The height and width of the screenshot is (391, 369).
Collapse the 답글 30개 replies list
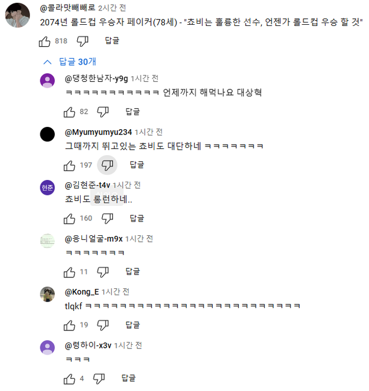pyautogui.click(x=77, y=61)
